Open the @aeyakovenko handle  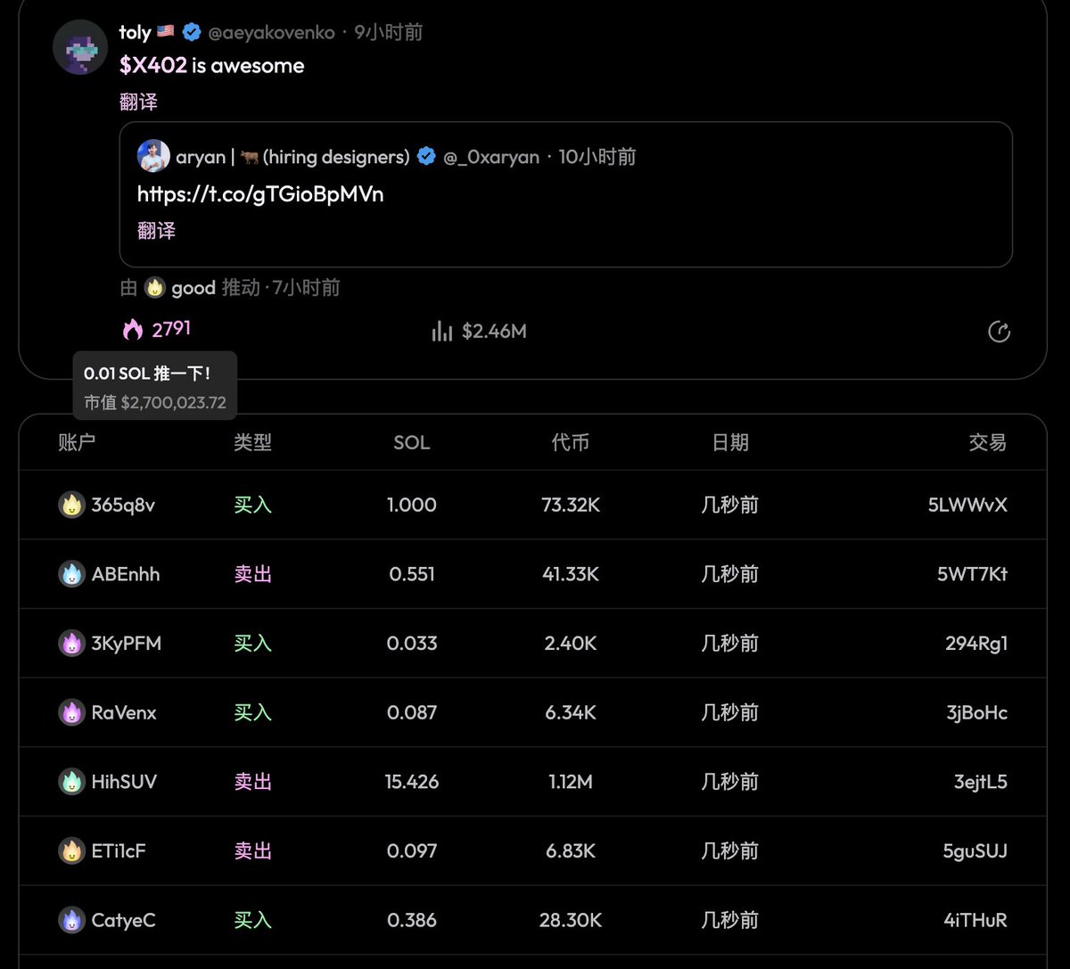(271, 33)
